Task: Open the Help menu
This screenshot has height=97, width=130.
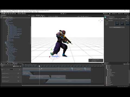Action: (x=38, y=12)
